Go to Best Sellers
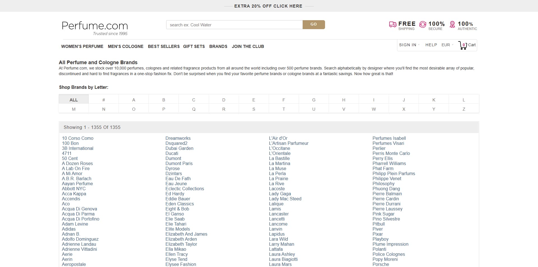This screenshot has height=267, width=538. (164, 47)
